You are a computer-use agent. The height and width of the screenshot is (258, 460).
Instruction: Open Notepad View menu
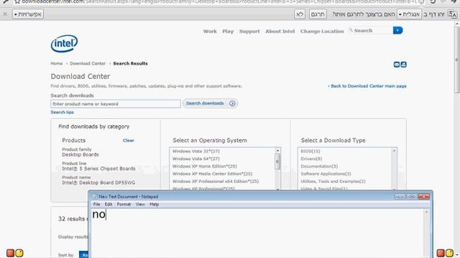(140, 204)
